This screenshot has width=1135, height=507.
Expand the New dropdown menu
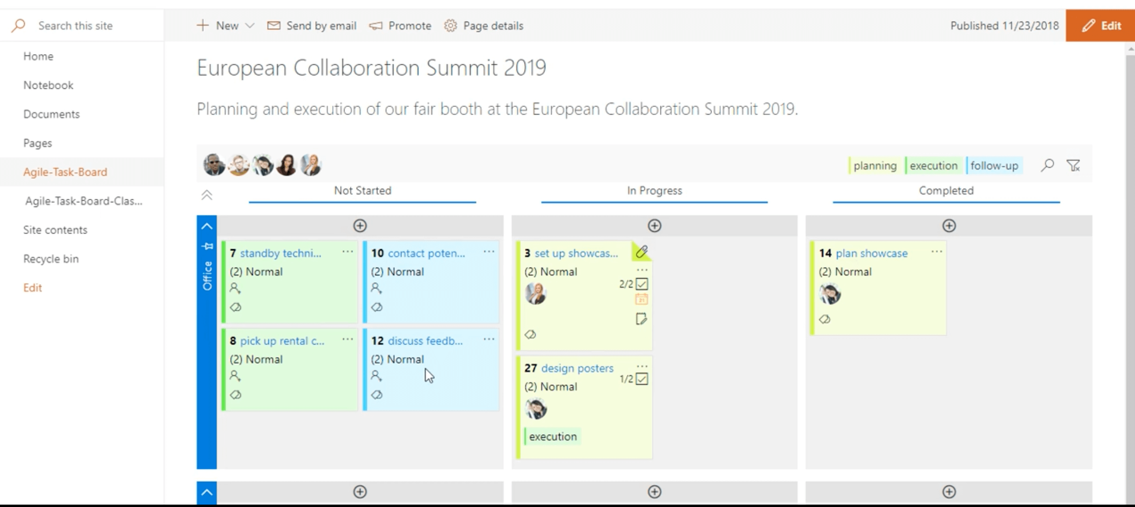[x=249, y=26]
